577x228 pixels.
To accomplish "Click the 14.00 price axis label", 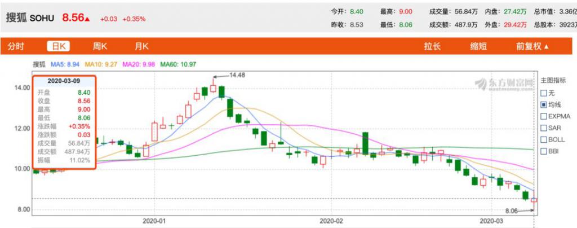I will tap(23, 87).
